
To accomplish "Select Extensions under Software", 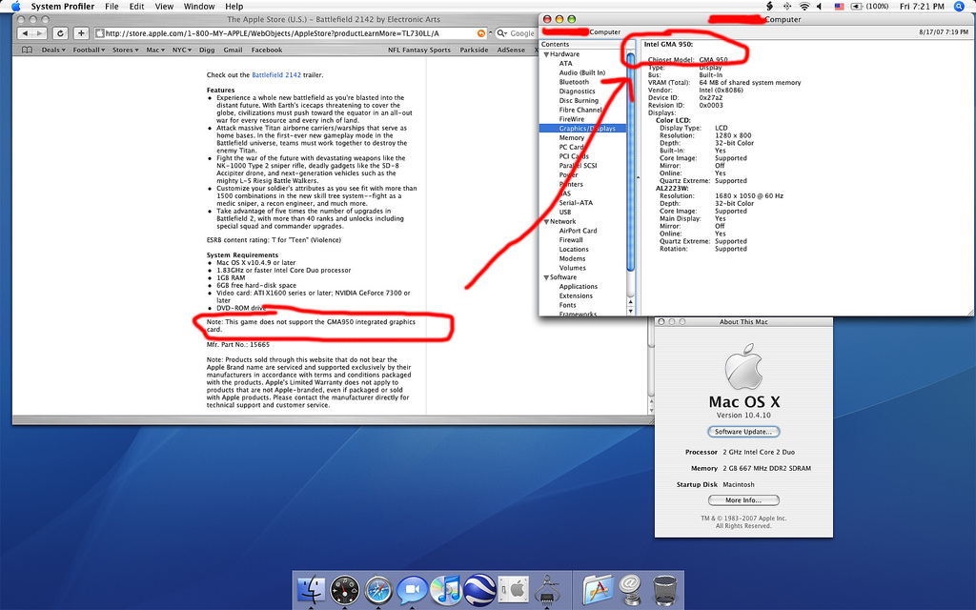I will [x=576, y=295].
